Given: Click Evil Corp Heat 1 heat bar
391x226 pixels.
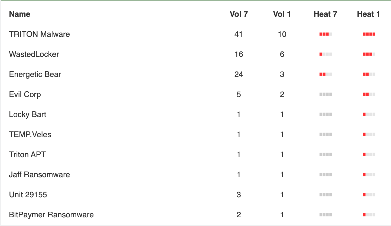Looking at the screenshot, I should 369,94.
